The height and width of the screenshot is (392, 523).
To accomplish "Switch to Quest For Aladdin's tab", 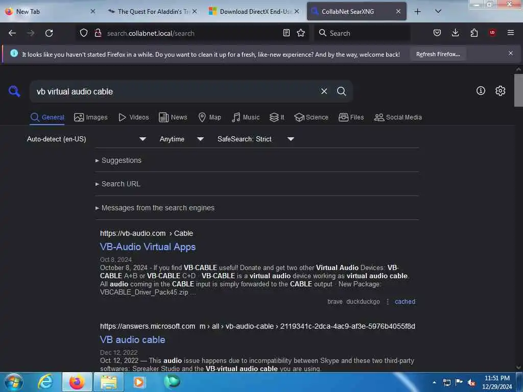I will 153,12.
